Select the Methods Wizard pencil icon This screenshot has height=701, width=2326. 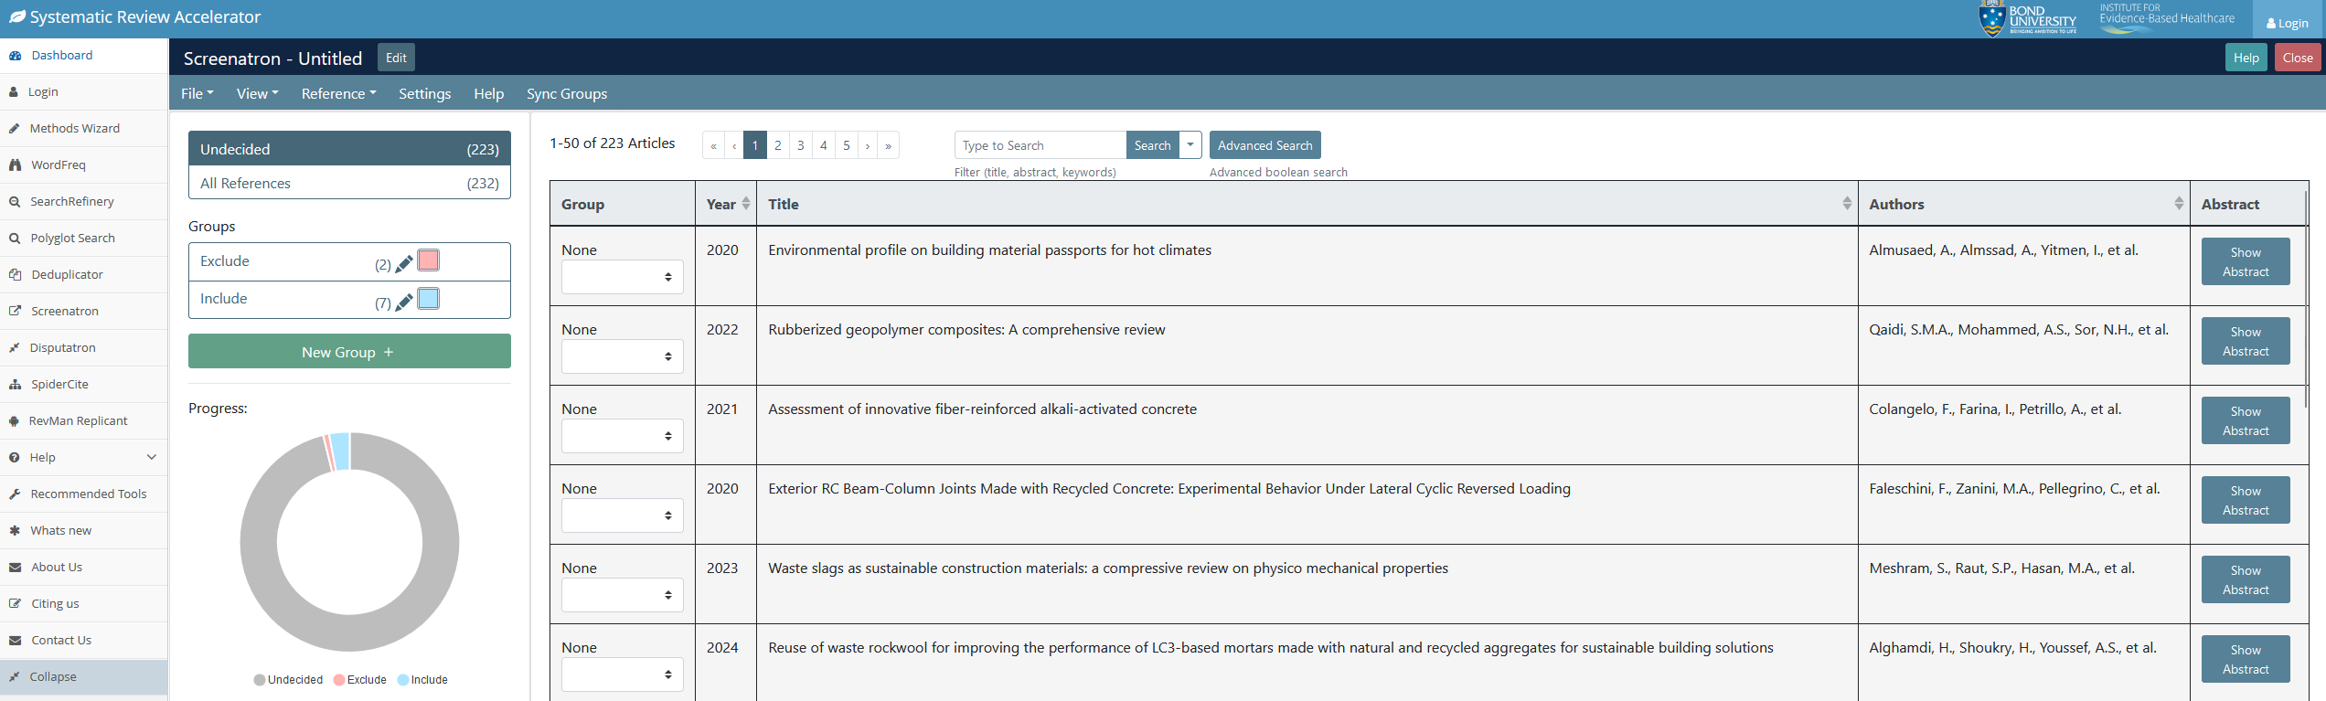tap(15, 128)
